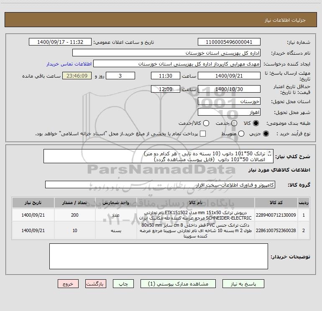322x311 pixels.
Task: Click the price validity date 1400/10/30 field
Action: coord(229,89)
